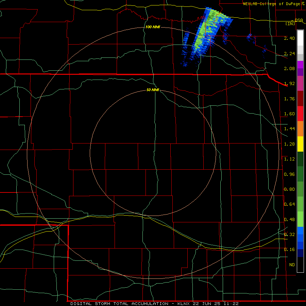Click the DSA product label
The image size is (306, 306).
299,20
